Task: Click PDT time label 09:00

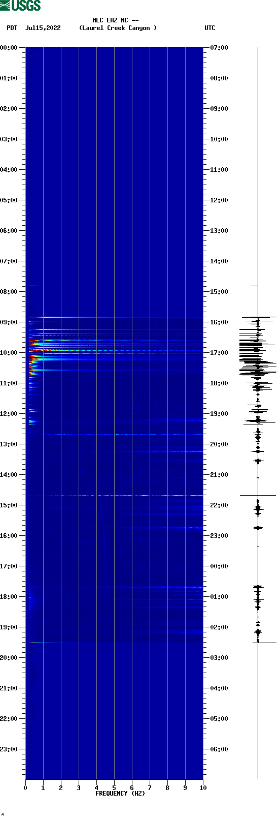Action: pyautogui.click(x=9, y=322)
